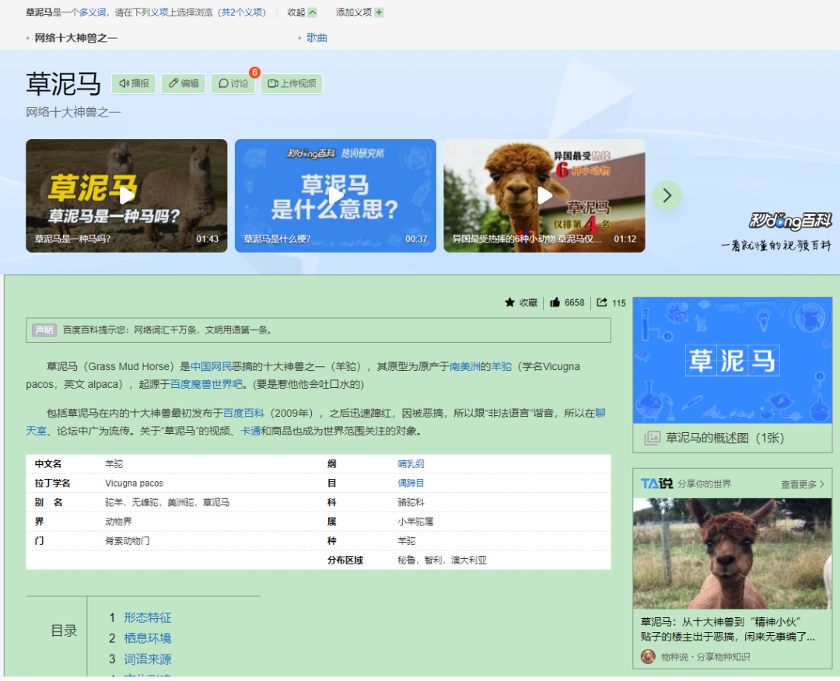Collapse the meanings list with 收起
This screenshot has height=681, width=840.
tap(302, 12)
